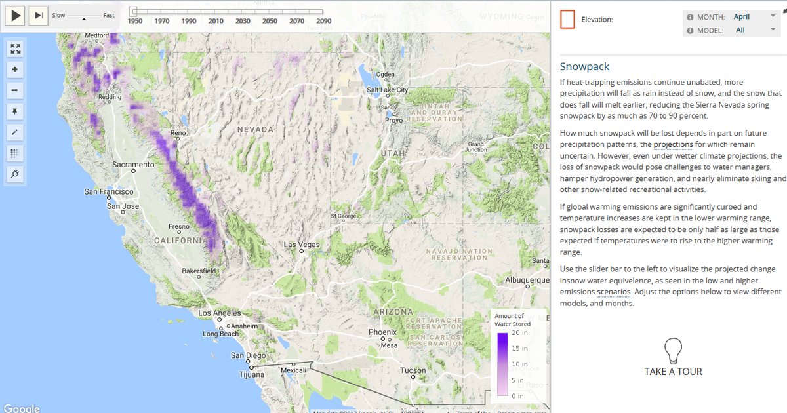Toggle the Elevation checkbox
787x413 pixels.
pyautogui.click(x=567, y=19)
